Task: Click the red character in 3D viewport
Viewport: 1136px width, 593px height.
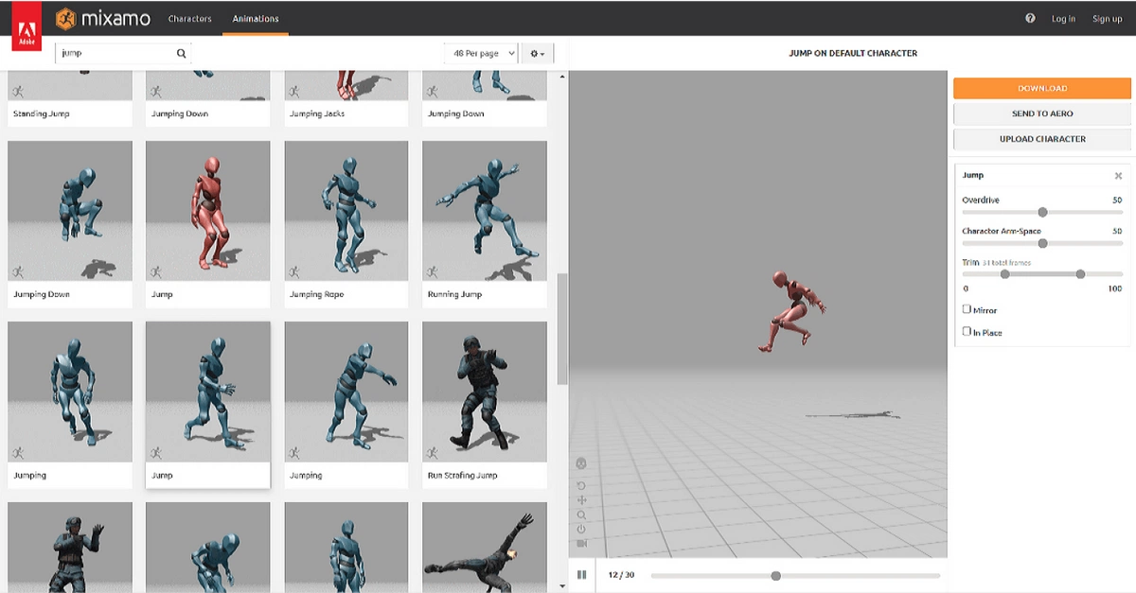Action: click(x=791, y=311)
